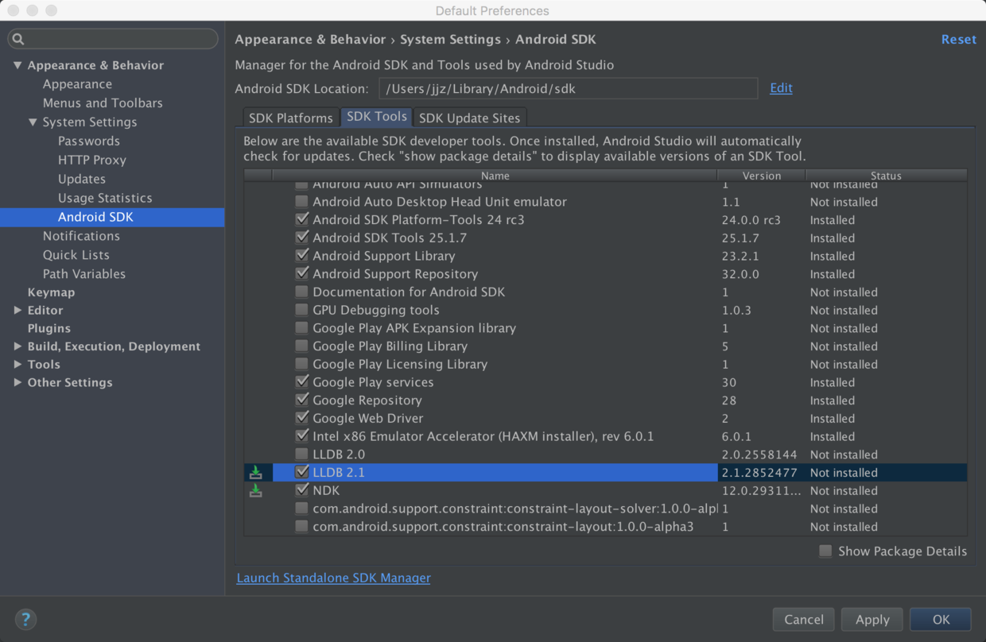Image resolution: width=986 pixels, height=642 pixels.
Task: Click the Edit link for SDK location
Action: click(781, 88)
